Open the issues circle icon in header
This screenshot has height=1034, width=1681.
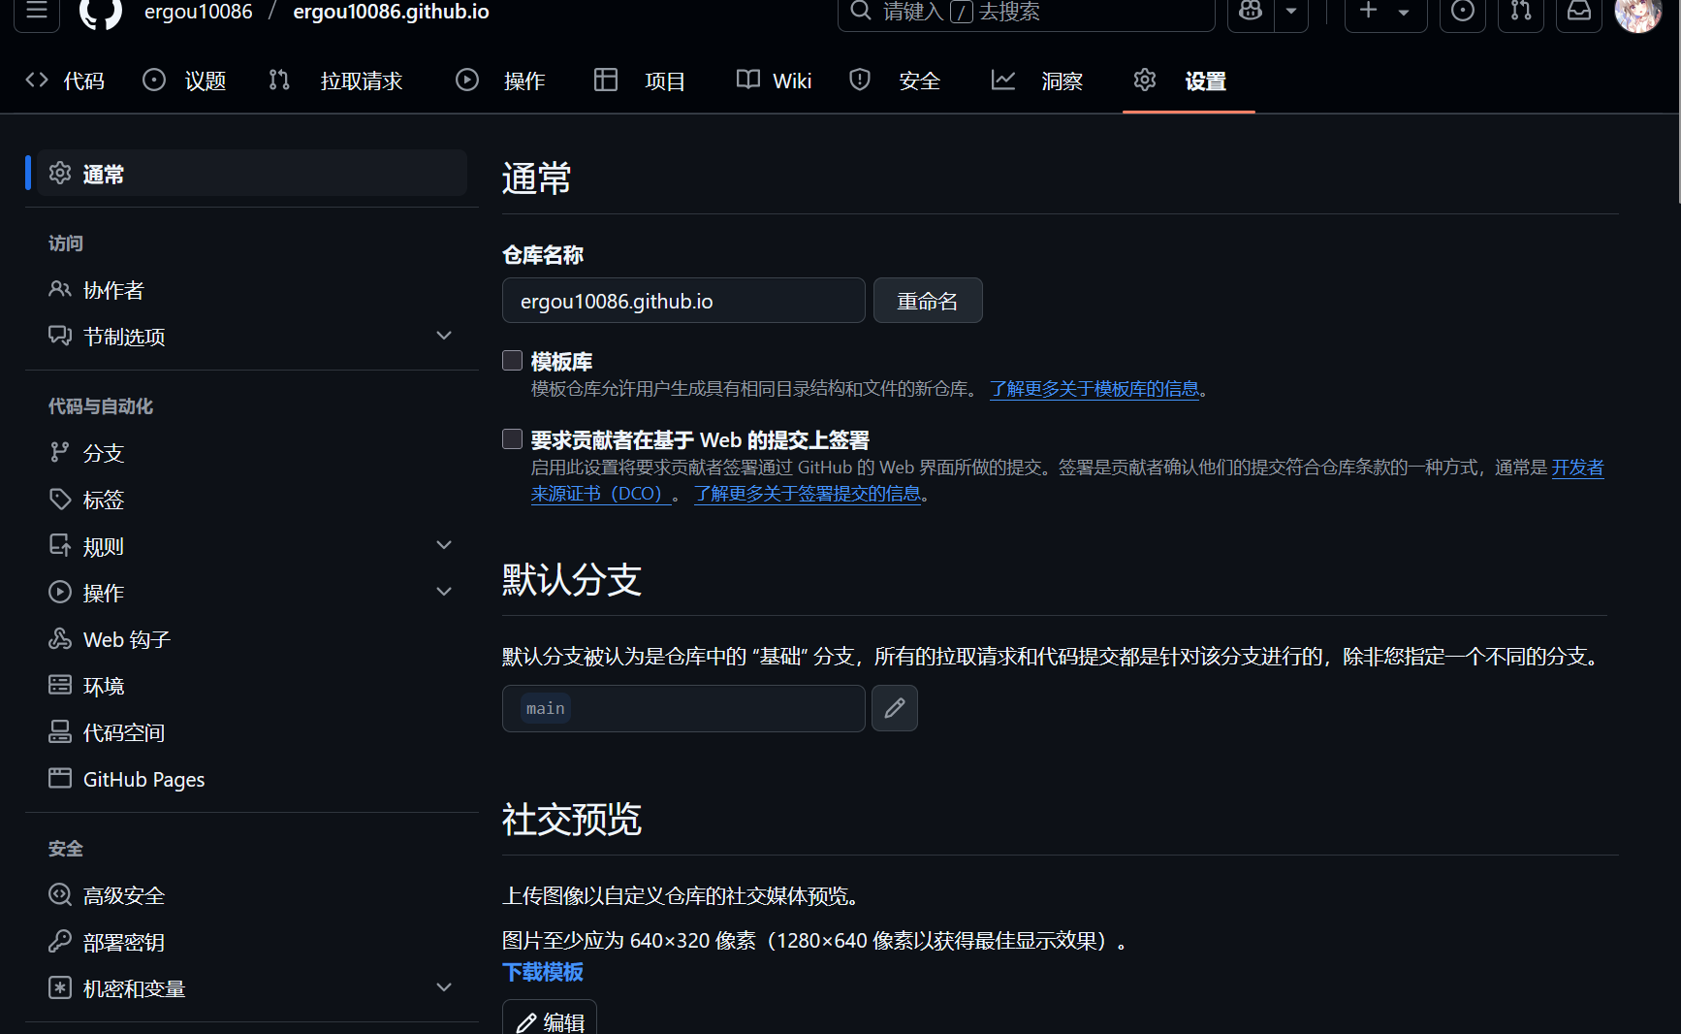tap(1463, 12)
